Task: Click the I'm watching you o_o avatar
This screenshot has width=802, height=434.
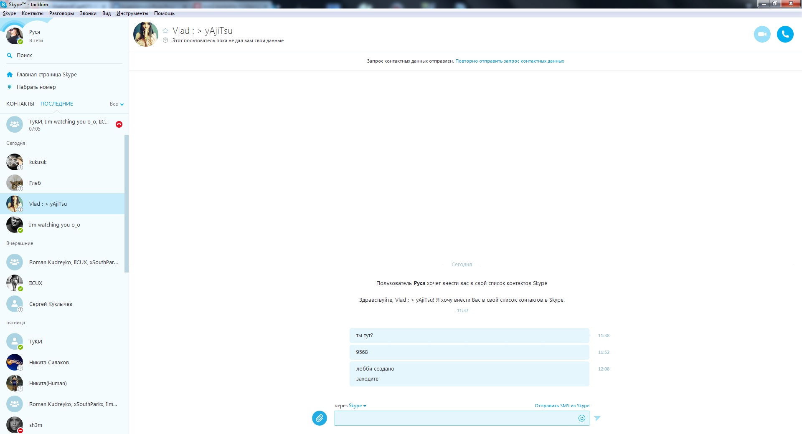Action: coord(15,225)
